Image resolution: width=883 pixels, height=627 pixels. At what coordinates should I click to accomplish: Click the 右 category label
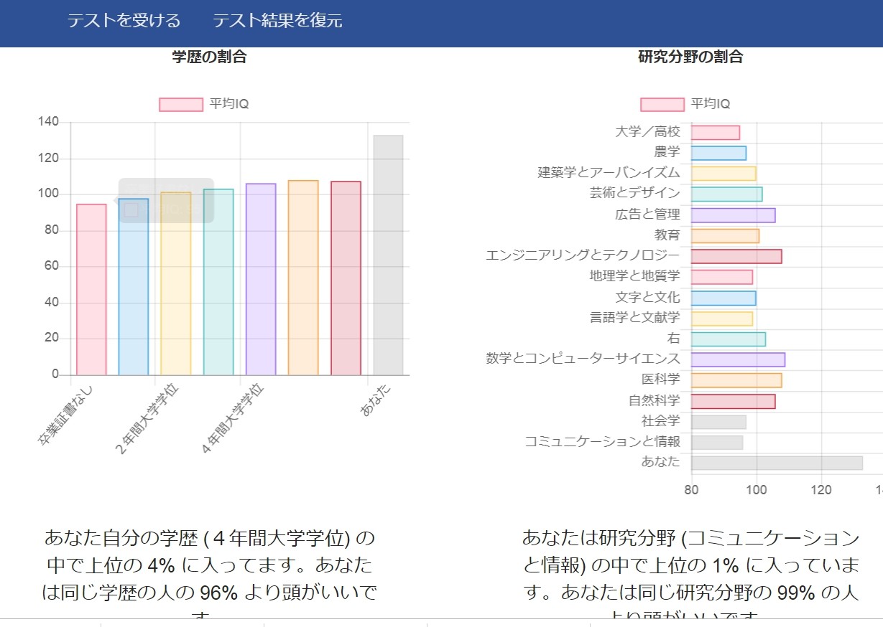pyautogui.click(x=674, y=339)
